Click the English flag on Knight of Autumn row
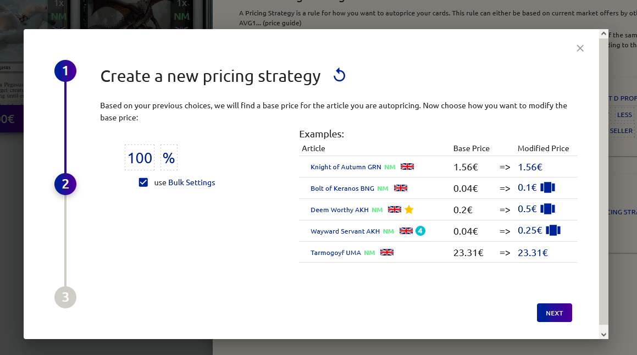The image size is (637, 355). 407,167
